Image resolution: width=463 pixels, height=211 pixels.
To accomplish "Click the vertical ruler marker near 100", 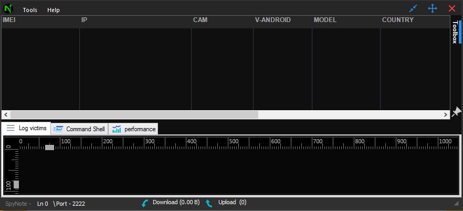I will (16, 185).
